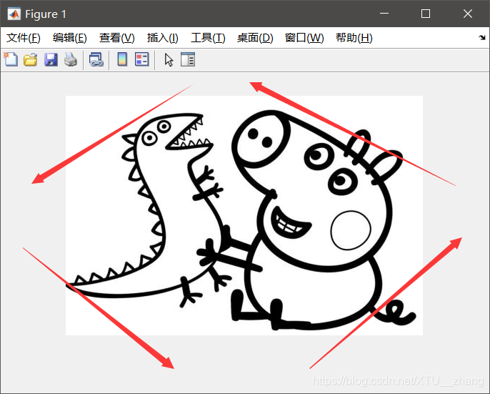Click the Link Plot toolbar icon
490x394 pixels.
point(96,59)
